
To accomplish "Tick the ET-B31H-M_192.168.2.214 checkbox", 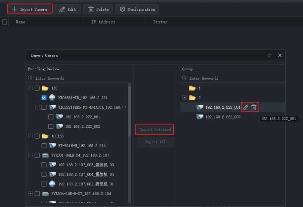I will (x=44, y=146).
